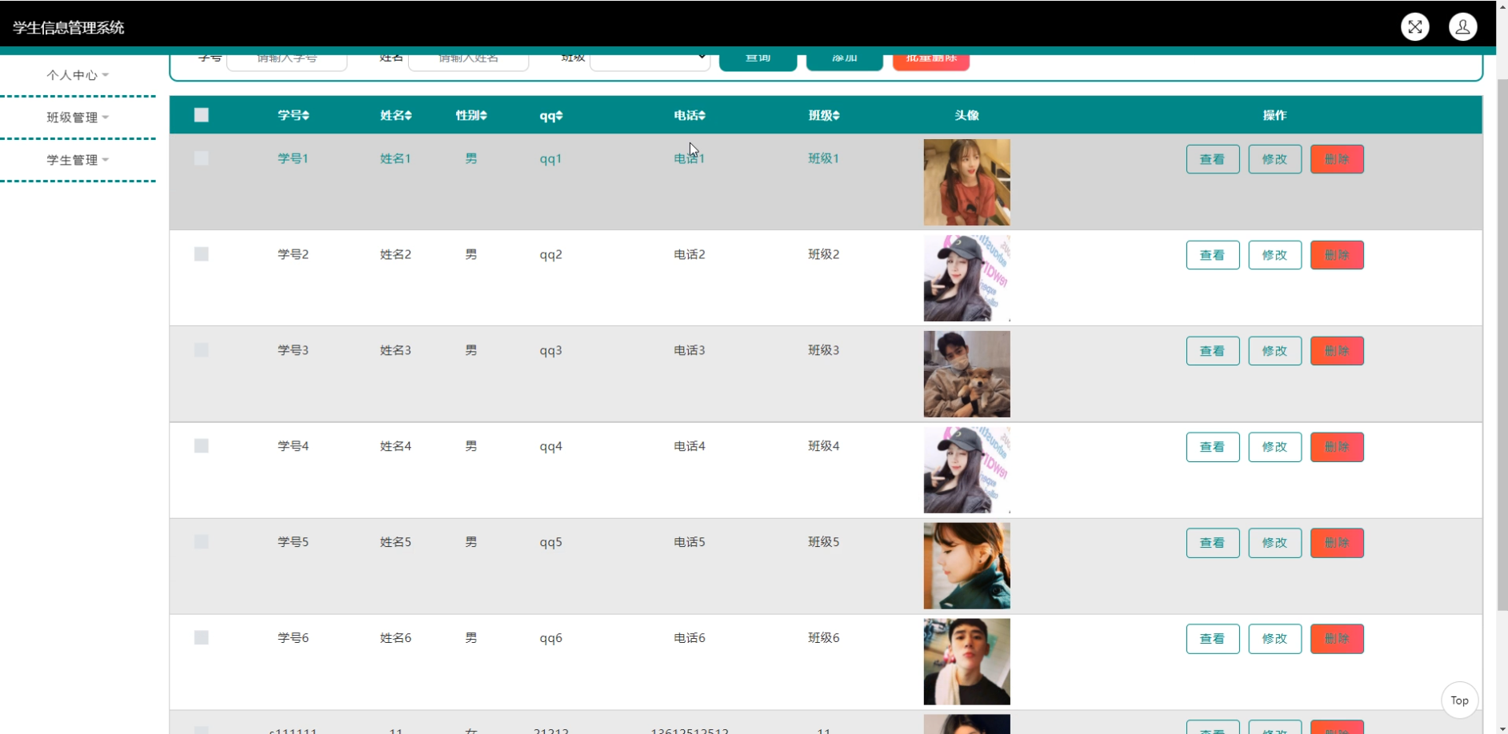Click the 操作 column header
1508x734 pixels.
[1274, 115]
